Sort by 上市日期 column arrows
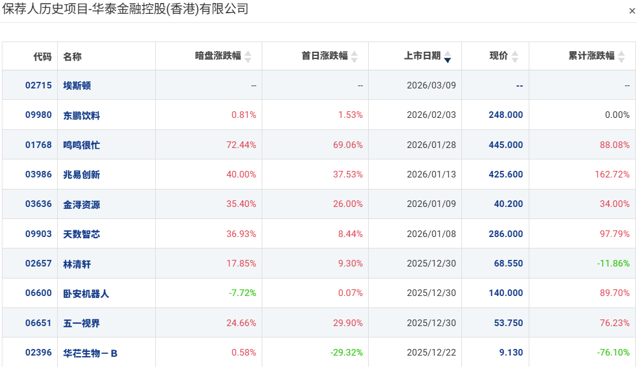This screenshot has height=367, width=637. [448, 57]
